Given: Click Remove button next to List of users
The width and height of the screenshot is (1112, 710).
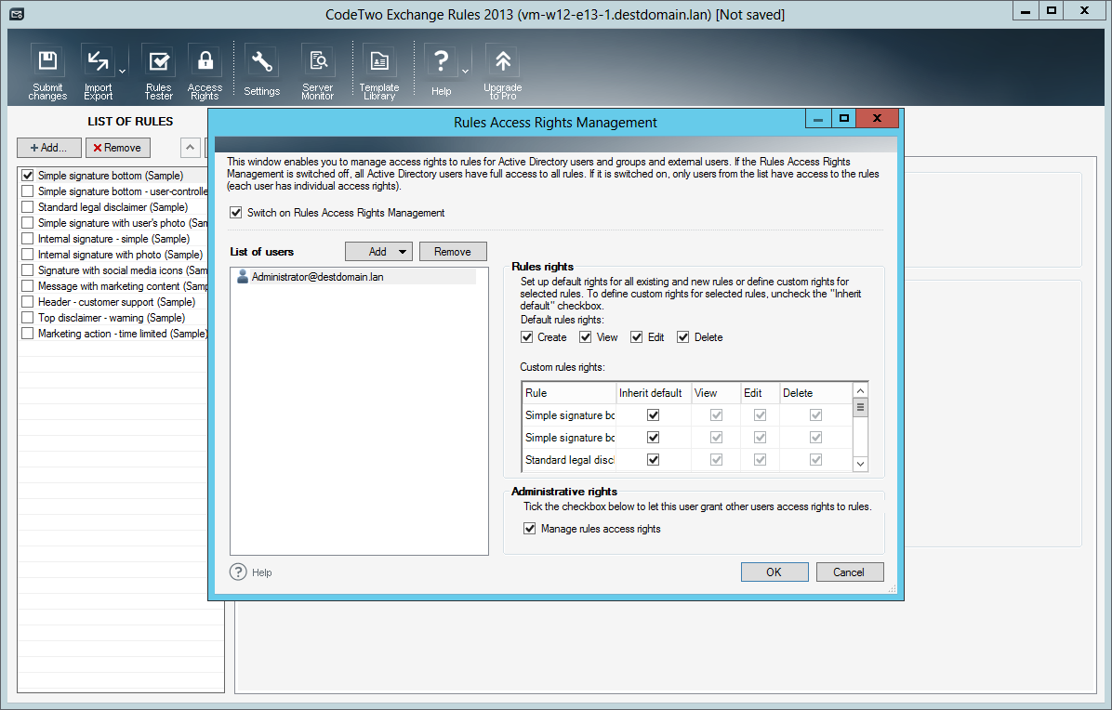Looking at the screenshot, I should click(x=453, y=252).
